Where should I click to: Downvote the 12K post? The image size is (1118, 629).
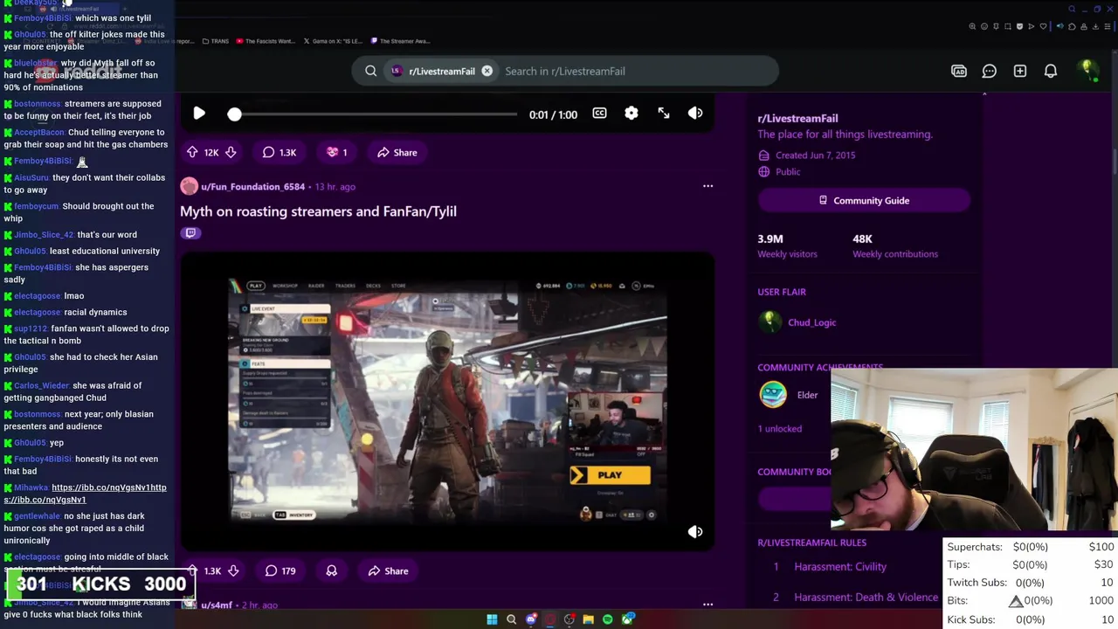click(231, 152)
